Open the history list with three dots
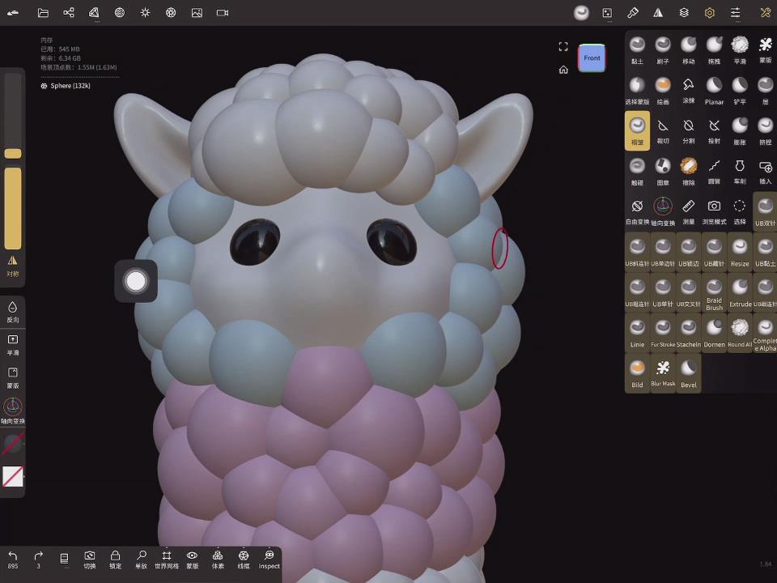The width and height of the screenshot is (777, 583). pyautogui.click(x=65, y=560)
